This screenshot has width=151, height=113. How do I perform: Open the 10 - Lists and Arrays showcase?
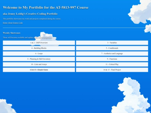pyautogui.click(x=39, y=64)
